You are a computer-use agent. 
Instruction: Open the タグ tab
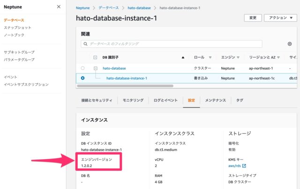pos(240,100)
